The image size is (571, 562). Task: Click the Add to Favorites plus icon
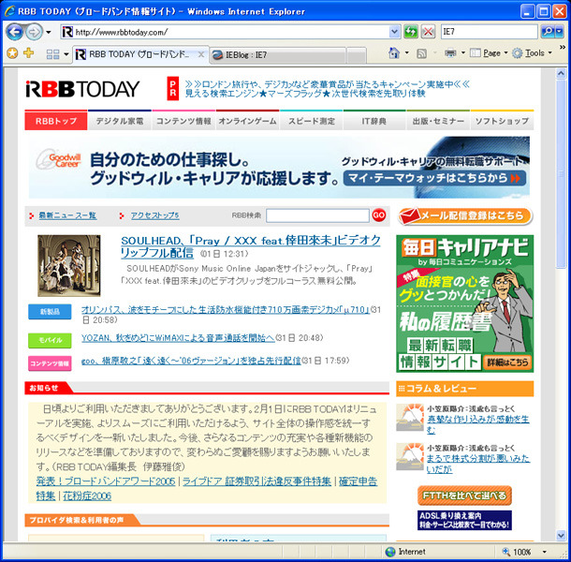[x=29, y=53]
